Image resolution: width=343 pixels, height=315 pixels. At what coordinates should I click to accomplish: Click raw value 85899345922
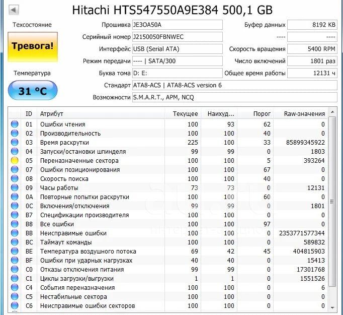(x=305, y=143)
